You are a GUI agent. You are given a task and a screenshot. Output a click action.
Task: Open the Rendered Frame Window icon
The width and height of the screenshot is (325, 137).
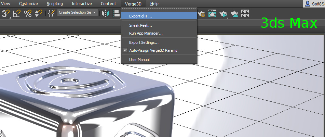(212, 13)
